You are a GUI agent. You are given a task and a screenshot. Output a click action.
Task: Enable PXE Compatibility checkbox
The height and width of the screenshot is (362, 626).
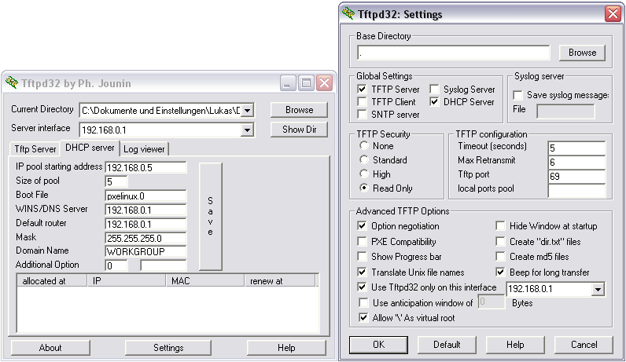pos(362,242)
